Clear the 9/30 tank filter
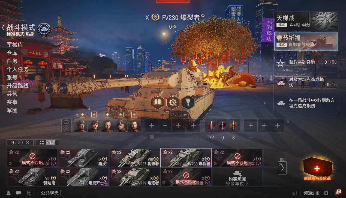The image size is (346, 198). point(29,143)
